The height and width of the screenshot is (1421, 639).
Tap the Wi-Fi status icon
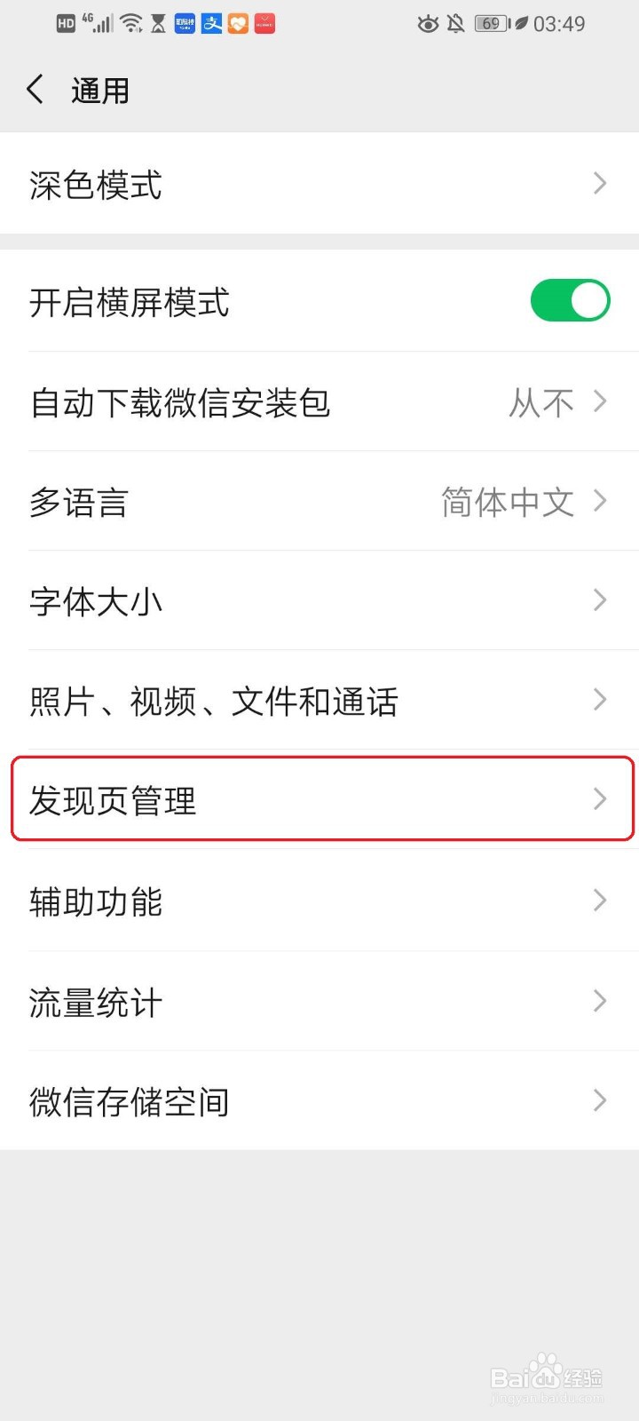(131, 23)
